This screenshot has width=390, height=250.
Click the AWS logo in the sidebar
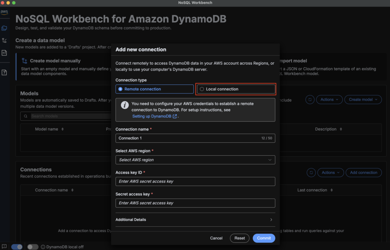click(4, 12)
